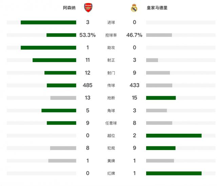Click Arsenal's green 助攻 bar

point(48,48)
